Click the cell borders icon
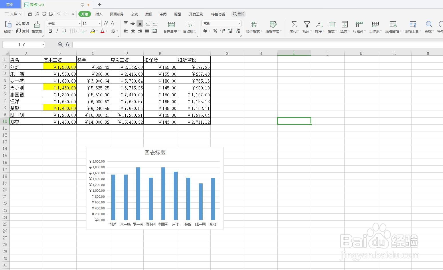Image resolution: width=443 pixels, height=270 pixels. coord(72,31)
